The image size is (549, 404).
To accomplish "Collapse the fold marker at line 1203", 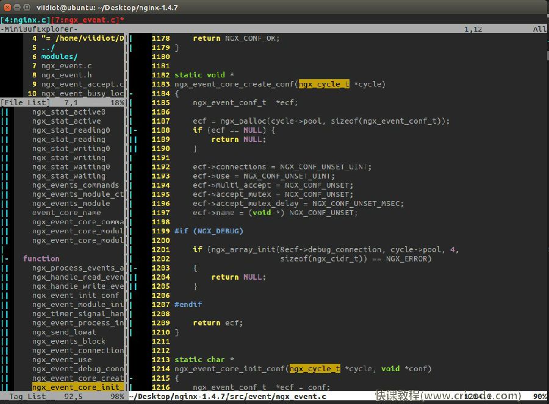I will coord(135,268).
